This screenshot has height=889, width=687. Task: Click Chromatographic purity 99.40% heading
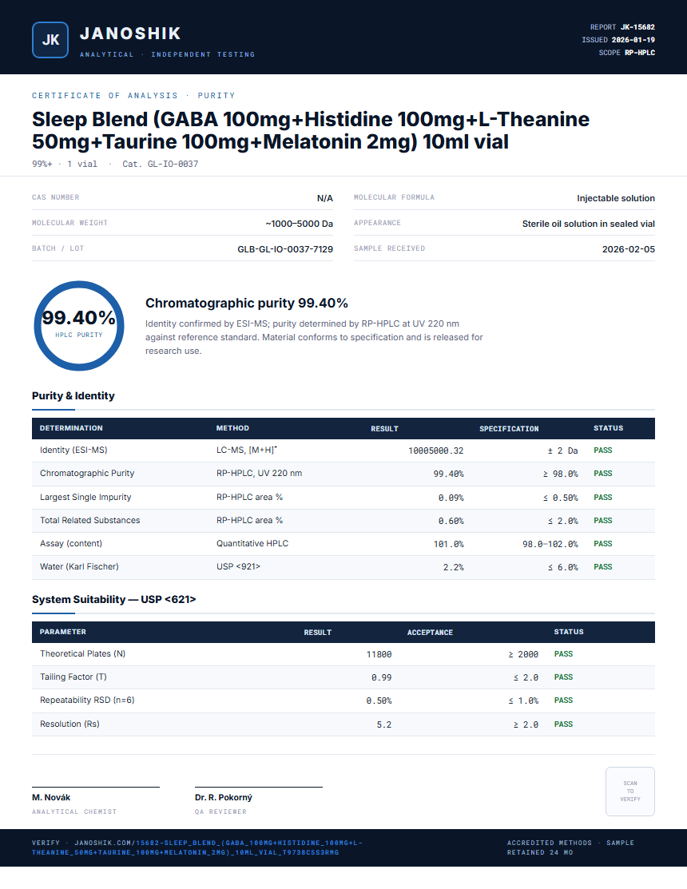(x=247, y=303)
